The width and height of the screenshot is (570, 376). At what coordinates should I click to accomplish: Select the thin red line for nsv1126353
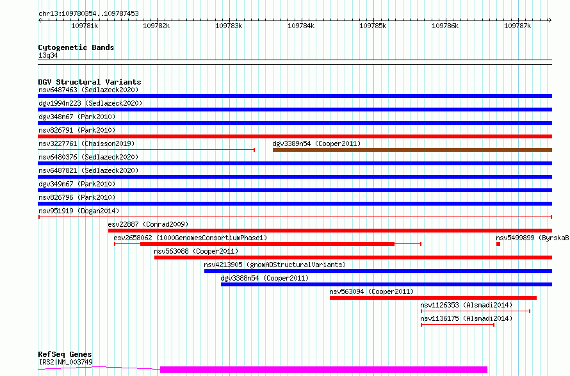[x=475, y=311]
